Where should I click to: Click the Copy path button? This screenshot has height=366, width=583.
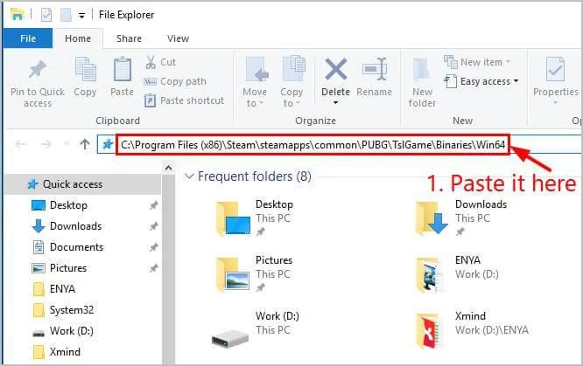click(x=175, y=81)
